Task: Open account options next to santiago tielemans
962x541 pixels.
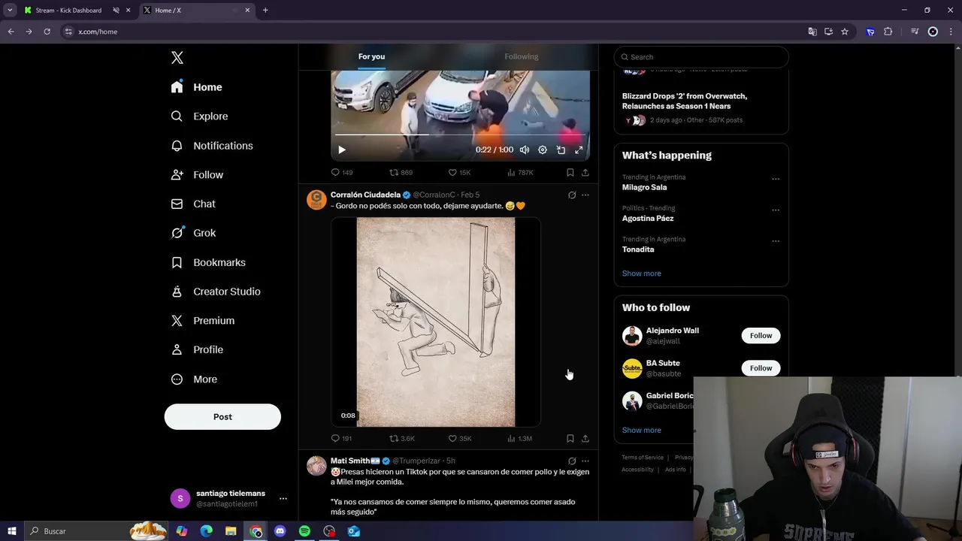Action: (x=283, y=498)
